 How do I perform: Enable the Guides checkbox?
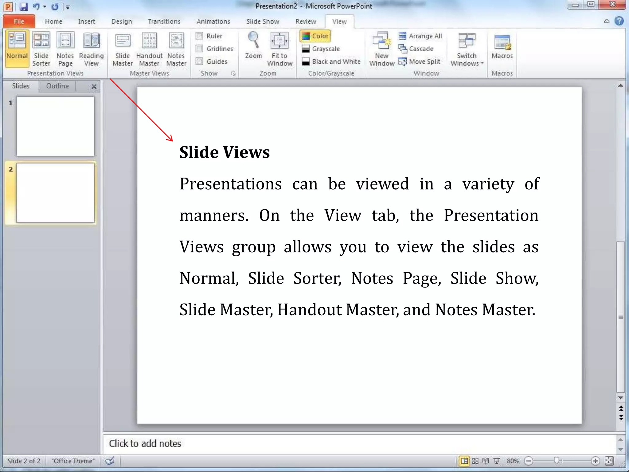(x=199, y=61)
